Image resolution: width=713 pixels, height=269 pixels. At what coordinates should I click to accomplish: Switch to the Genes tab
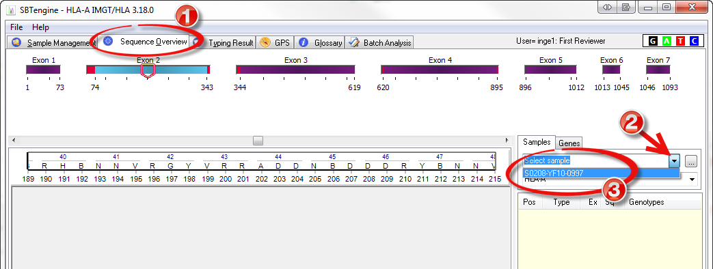(569, 143)
